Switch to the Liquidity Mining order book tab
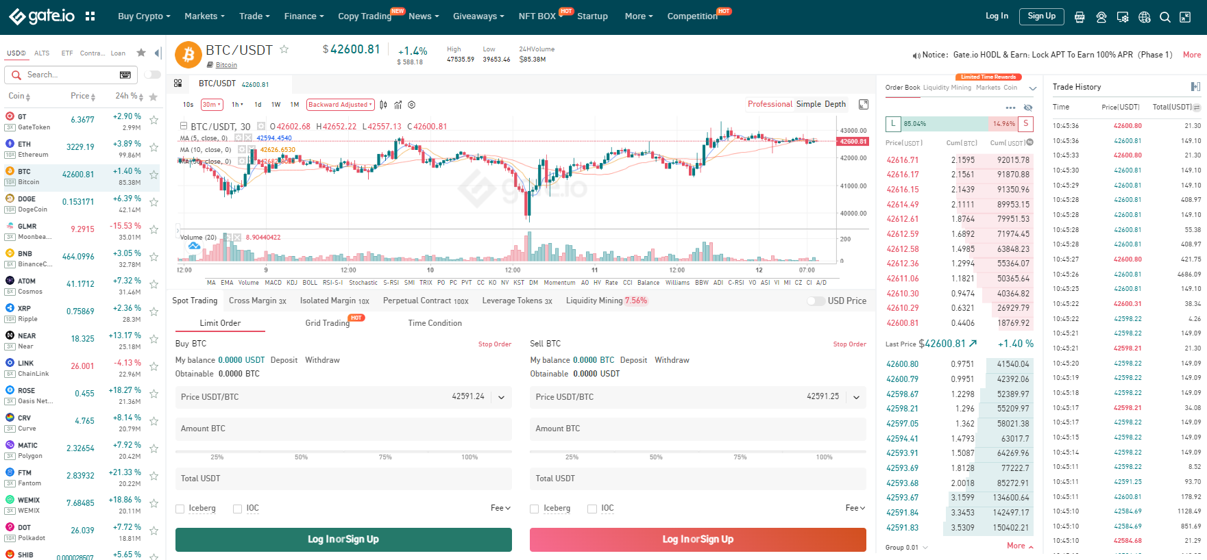Screen dimensions: 1207x560 947,88
